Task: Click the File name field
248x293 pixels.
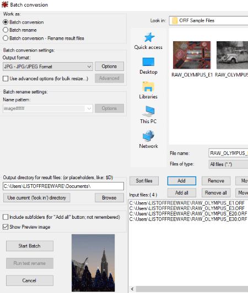Action: [x=228, y=153]
